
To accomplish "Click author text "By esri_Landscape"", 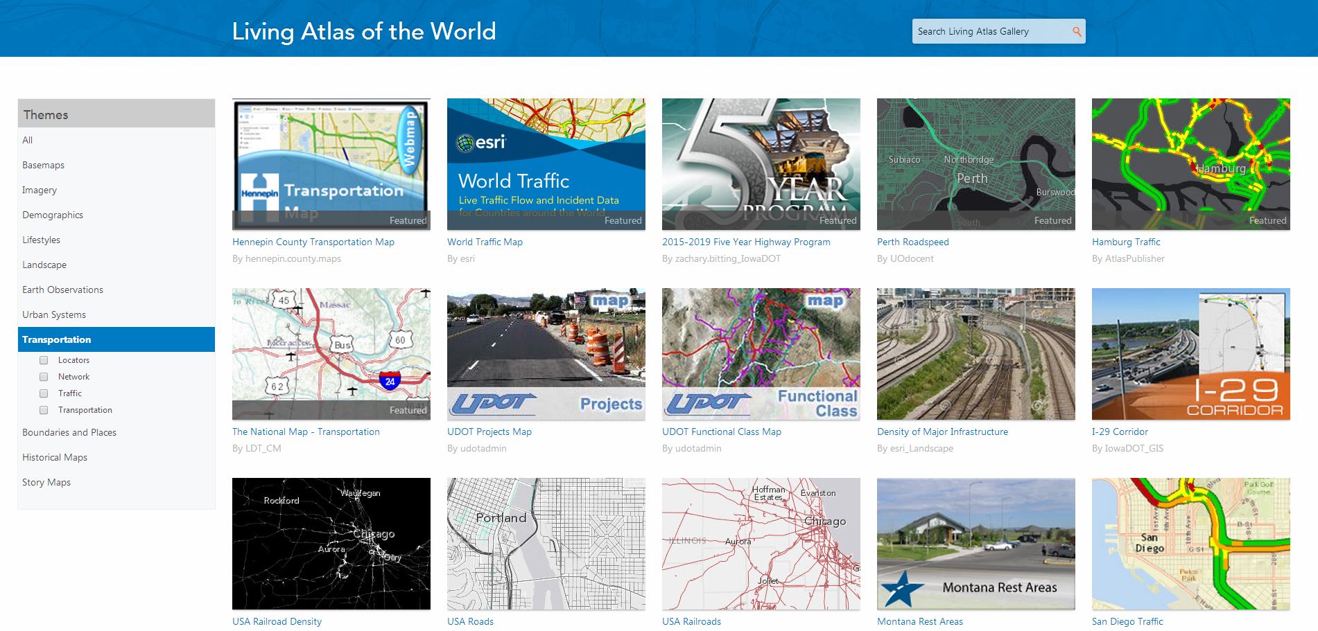I will (915, 448).
